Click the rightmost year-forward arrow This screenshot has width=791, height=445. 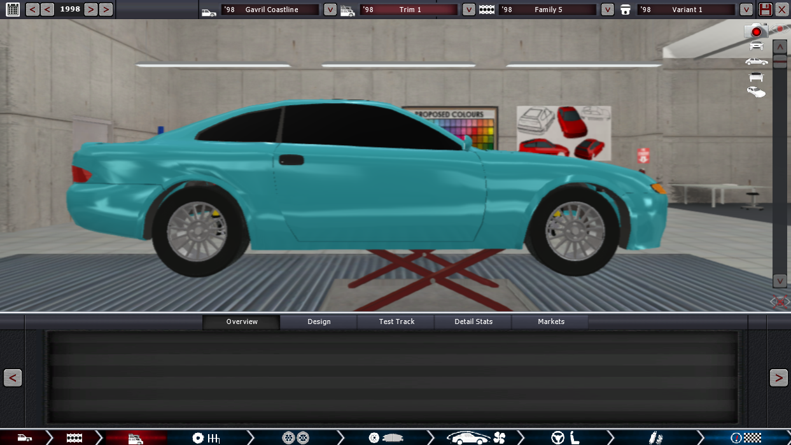point(106,10)
